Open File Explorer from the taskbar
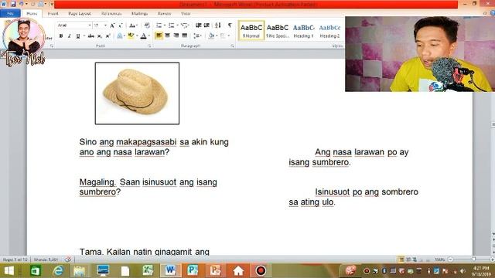The width and height of the screenshot is (495, 278). click(79, 270)
